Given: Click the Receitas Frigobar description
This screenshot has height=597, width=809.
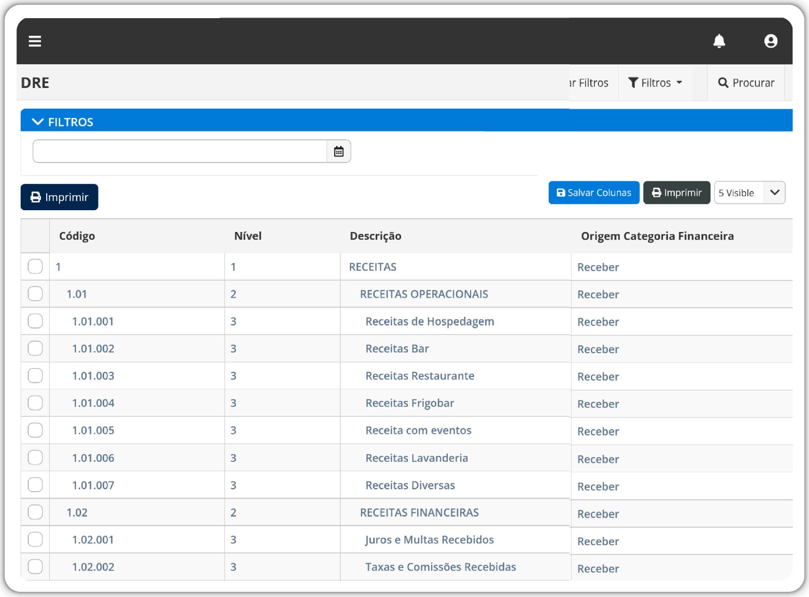Looking at the screenshot, I should coord(410,403).
